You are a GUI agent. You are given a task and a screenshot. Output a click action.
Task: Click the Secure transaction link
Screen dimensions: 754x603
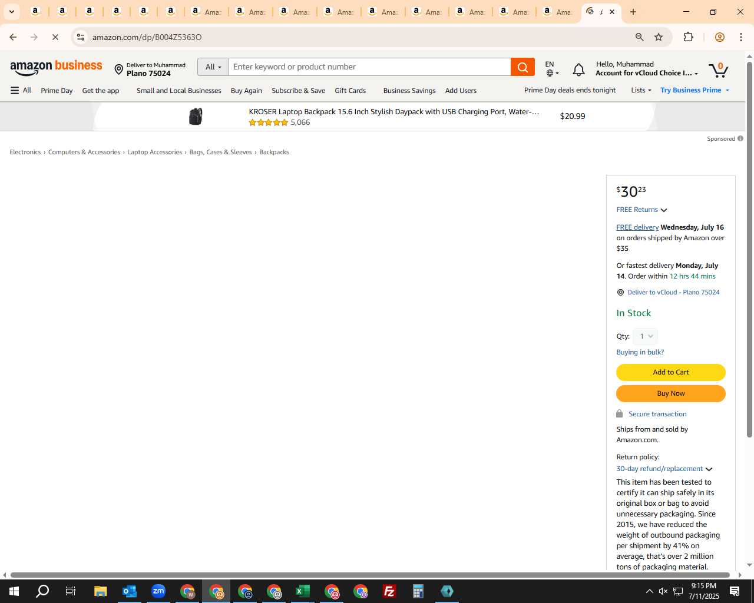tap(657, 414)
